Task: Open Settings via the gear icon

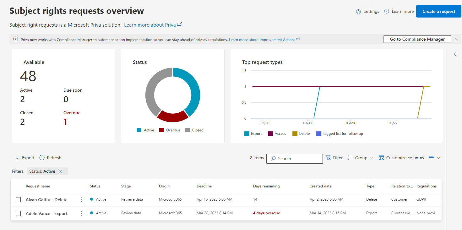Action: 358,11
